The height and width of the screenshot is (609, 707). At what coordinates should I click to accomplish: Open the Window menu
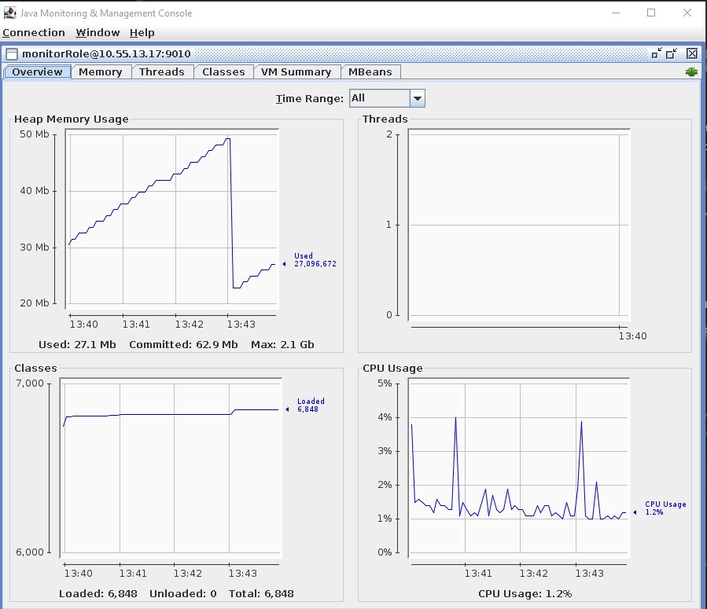(x=98, y=32)
